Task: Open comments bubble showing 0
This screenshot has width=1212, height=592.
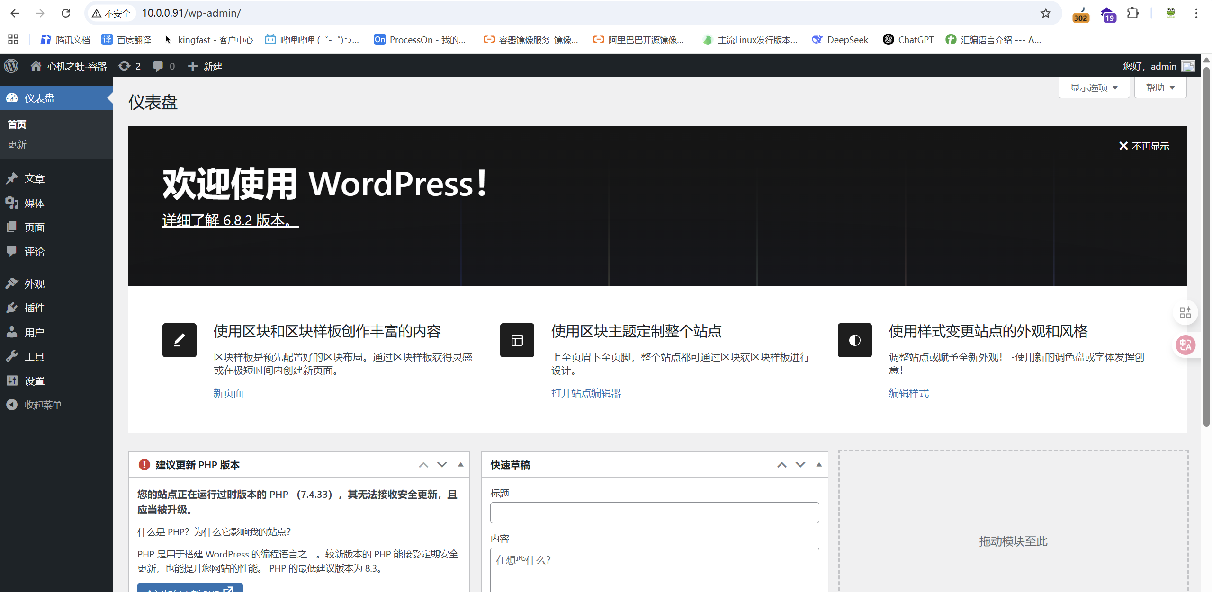Action: point(164,66)
